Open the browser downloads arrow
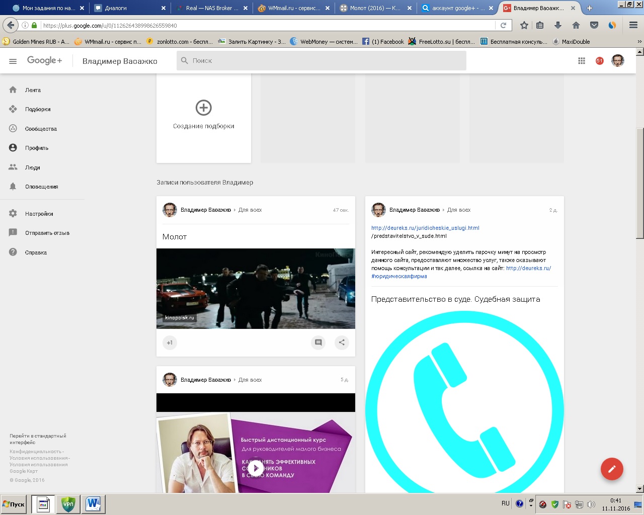644x515 pixels. coord(558,25)
